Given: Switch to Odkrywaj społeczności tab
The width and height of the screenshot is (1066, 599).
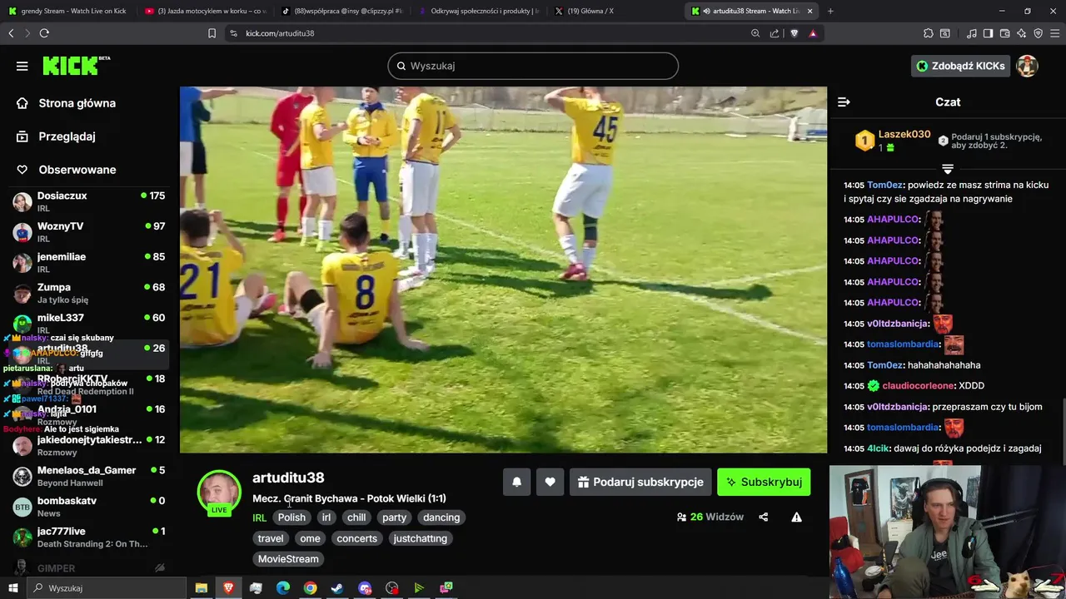Looking at the screenshot, I should (479, 11).
